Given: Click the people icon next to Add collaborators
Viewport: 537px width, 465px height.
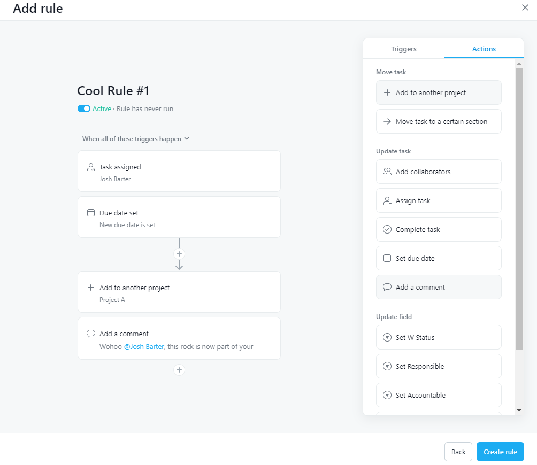Looking at the screenshot, I should pos(387,172).
